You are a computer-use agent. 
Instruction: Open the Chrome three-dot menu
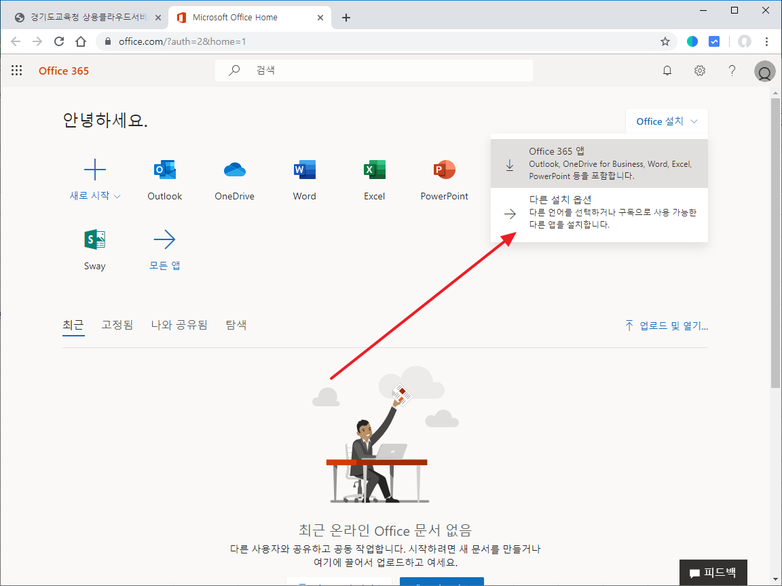[767, 41]
